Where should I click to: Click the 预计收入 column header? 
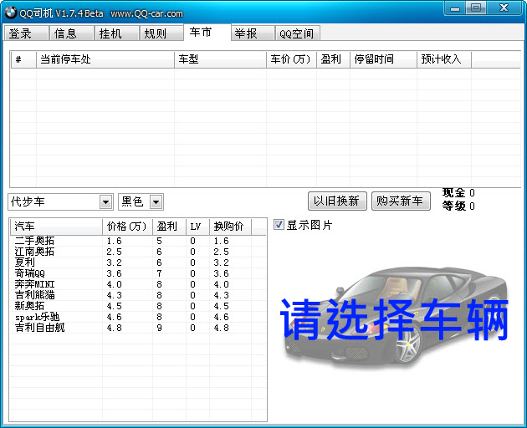pyautogui.click(x=444, y=59)
